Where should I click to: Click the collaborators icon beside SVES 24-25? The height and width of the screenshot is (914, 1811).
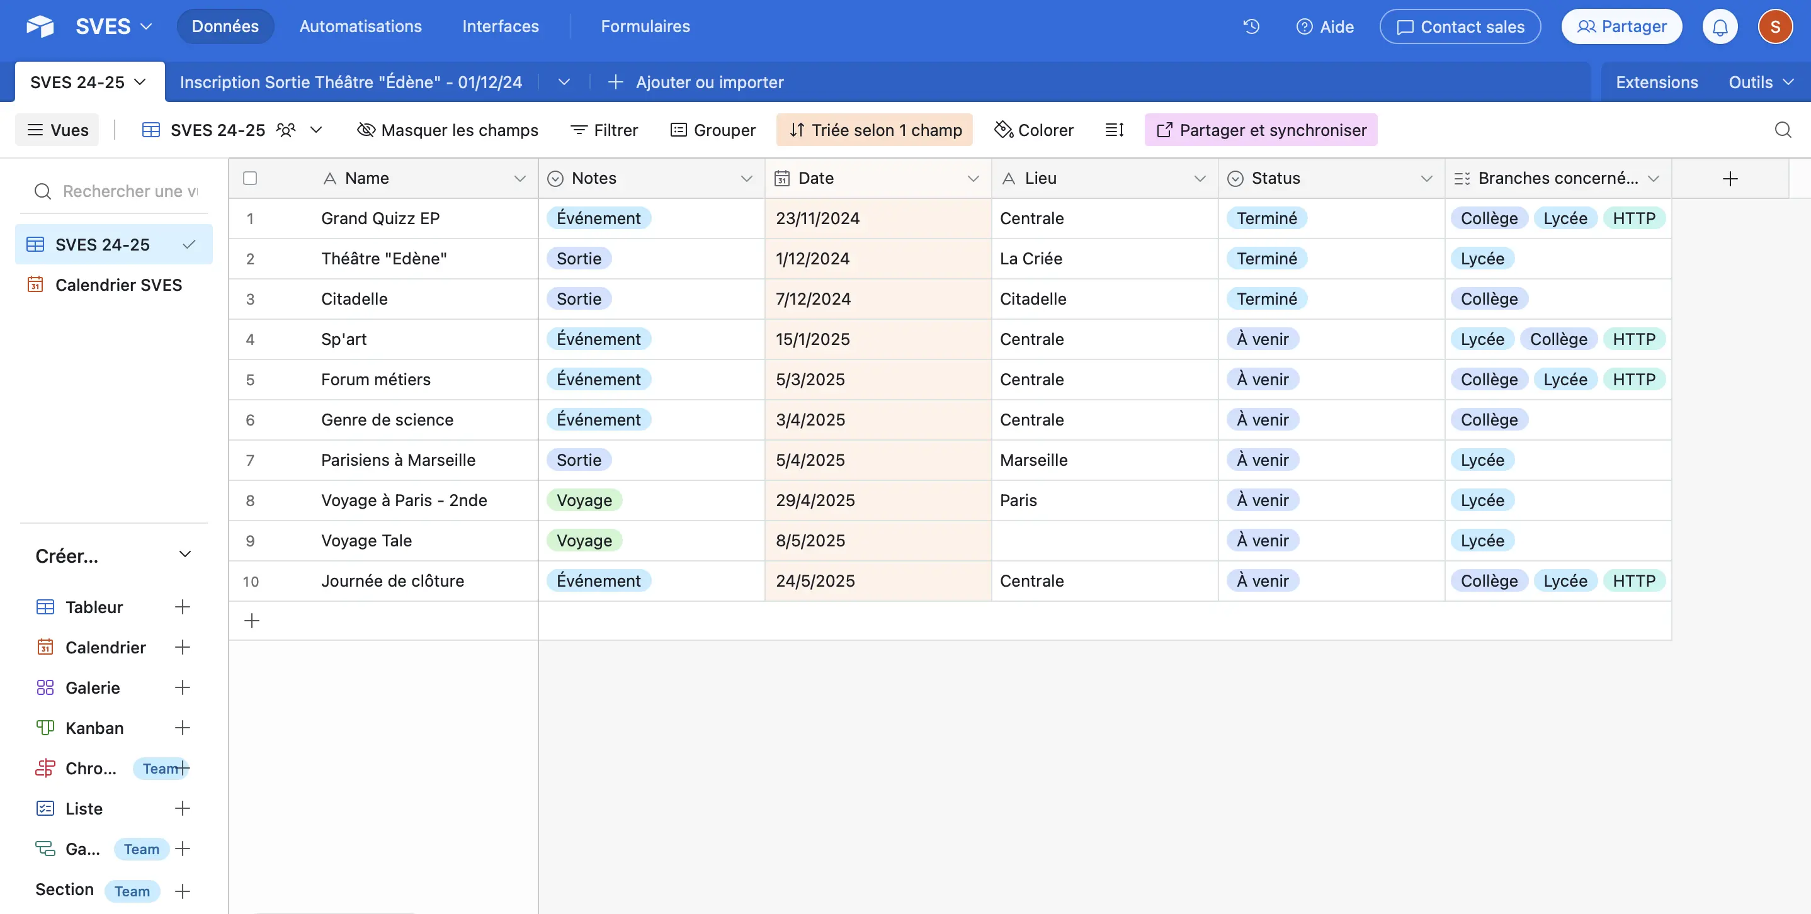(286, 130)
